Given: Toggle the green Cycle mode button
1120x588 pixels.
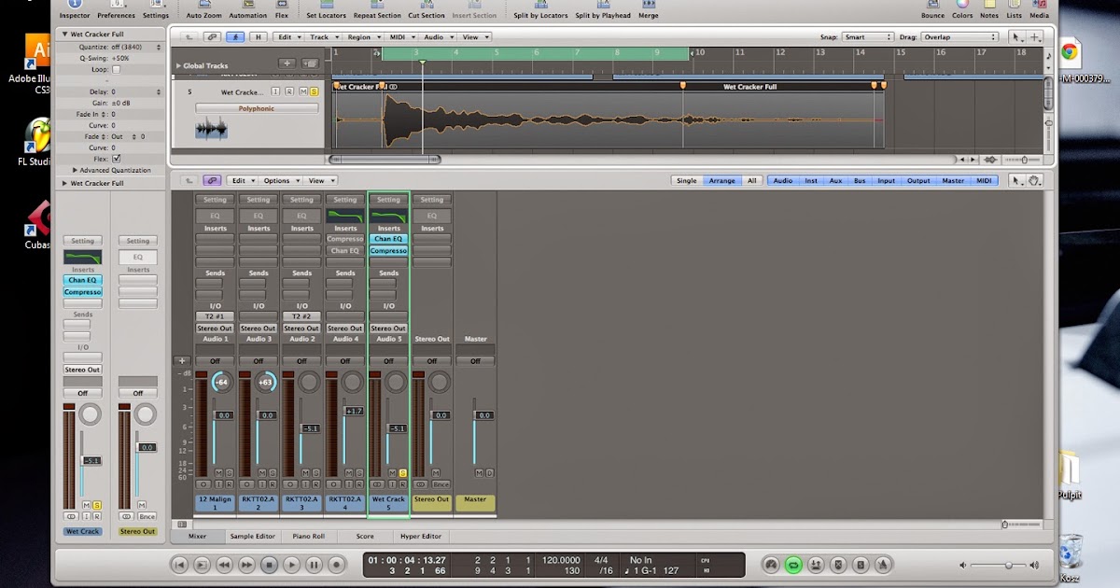Looking at the screenshot, I should point(793,565).
